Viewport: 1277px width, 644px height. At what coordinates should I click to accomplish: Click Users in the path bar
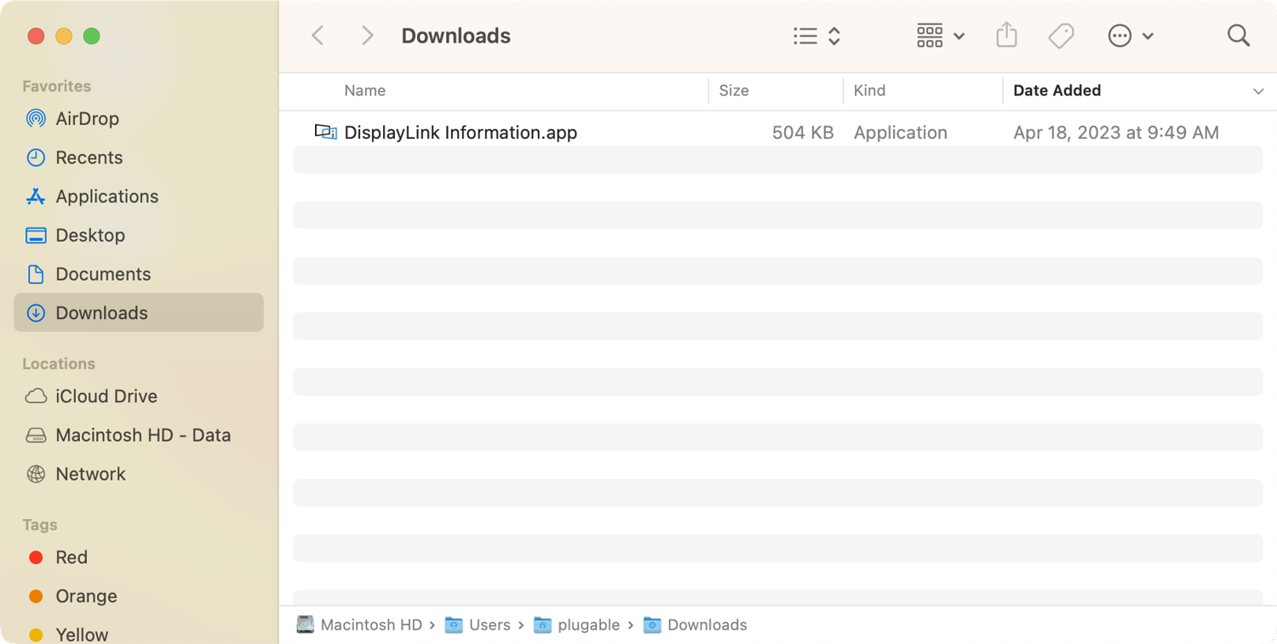pyautogui.click(x=489, y=625)
